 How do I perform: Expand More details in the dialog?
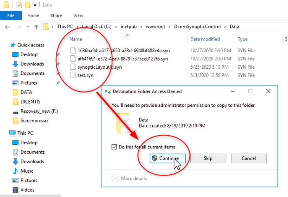click(x=129, y=179)
